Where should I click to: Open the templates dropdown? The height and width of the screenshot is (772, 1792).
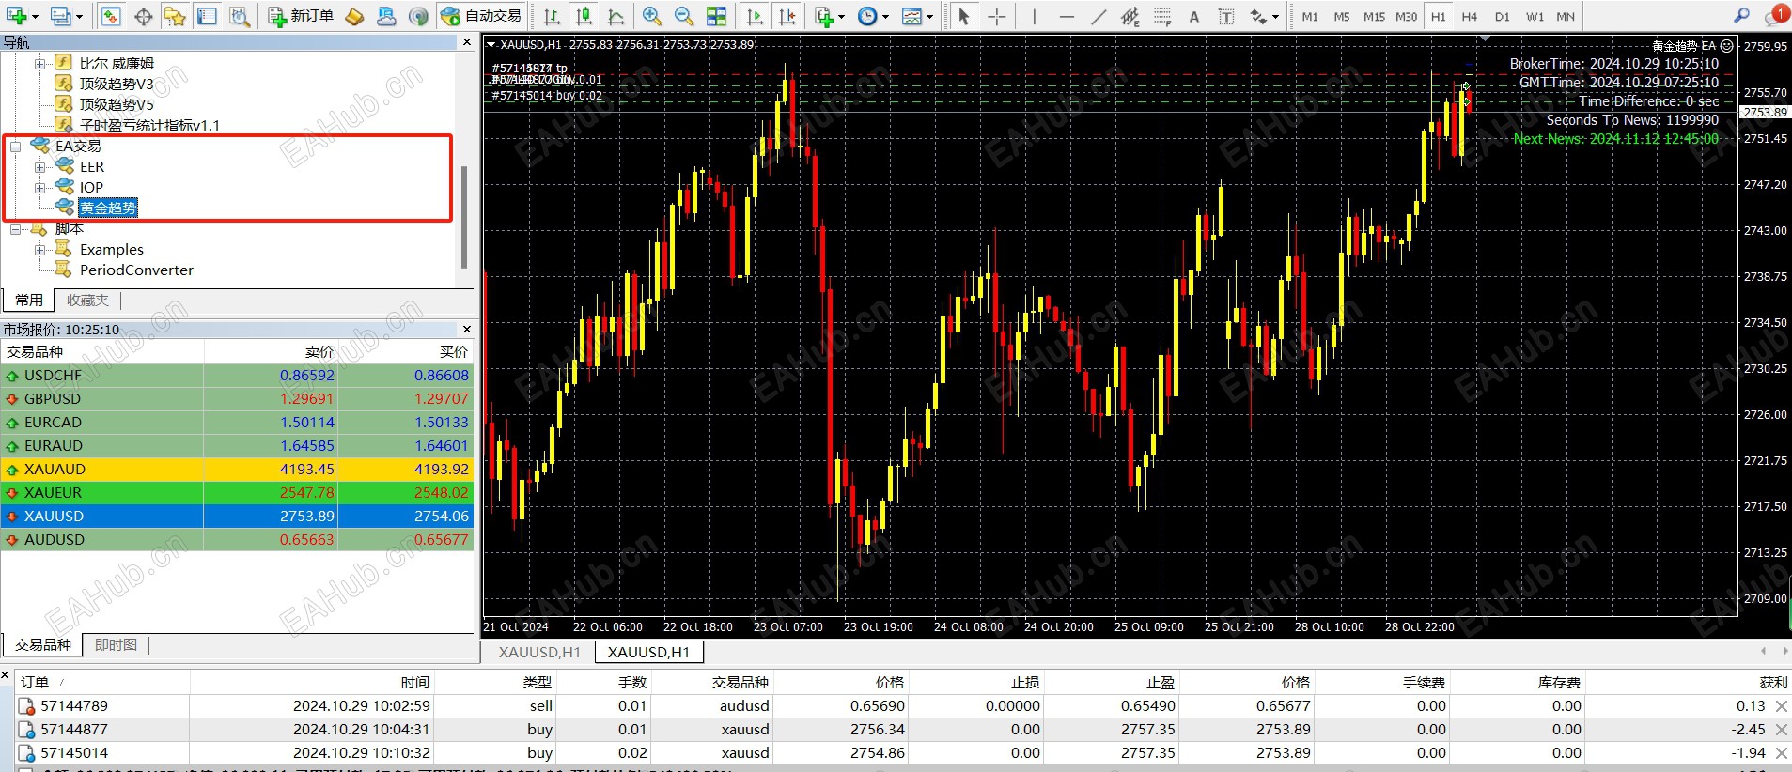[x=917, y=16]
